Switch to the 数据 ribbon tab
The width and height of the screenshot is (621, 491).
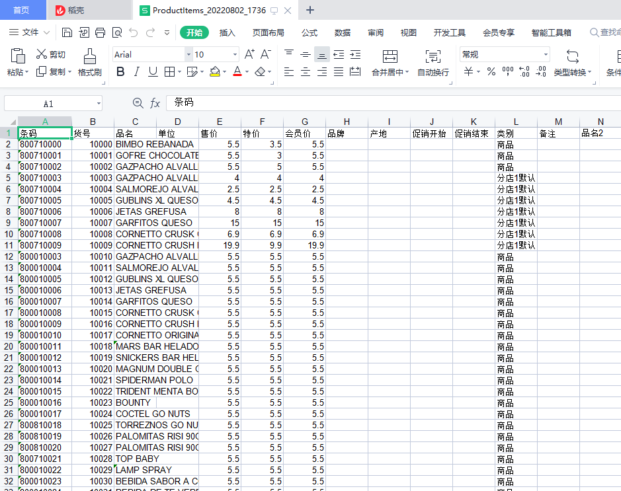tap(342, 32)
